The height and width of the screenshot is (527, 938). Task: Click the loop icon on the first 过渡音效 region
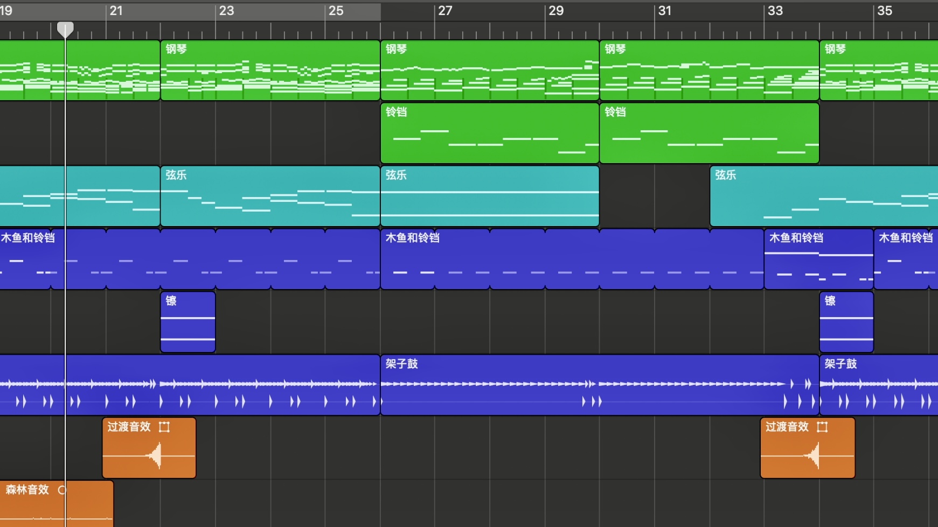[x=164, y=427]
